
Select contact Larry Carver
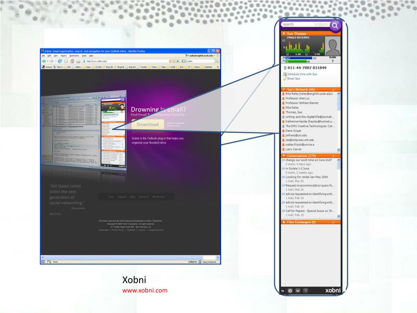(293, 149)
